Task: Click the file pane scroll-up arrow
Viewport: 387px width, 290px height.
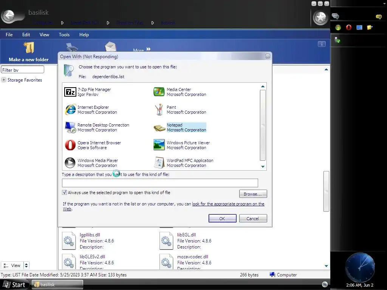Action: click(x=326, y=69)
